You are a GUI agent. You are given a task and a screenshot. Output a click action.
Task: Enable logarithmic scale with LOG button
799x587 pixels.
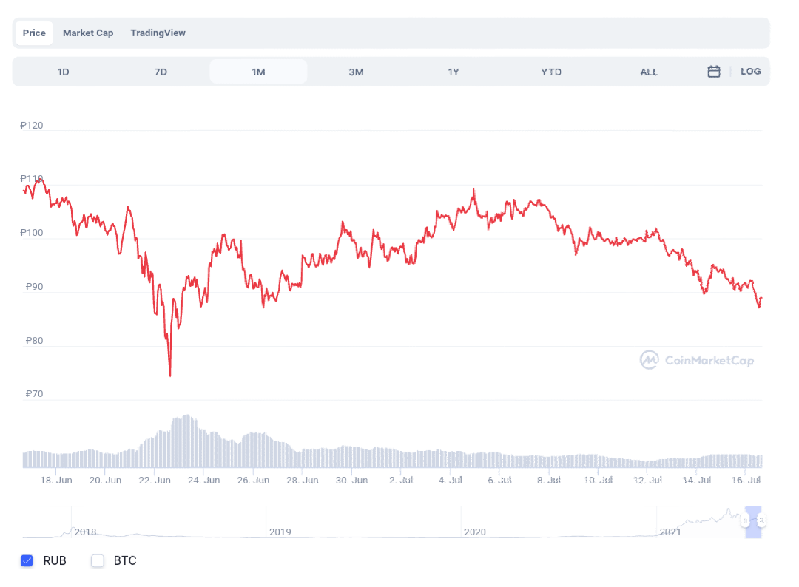pos(750,71)
